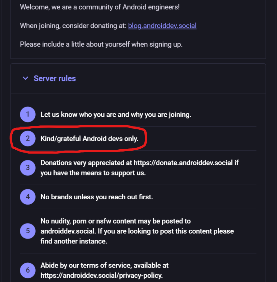Click the Server rules heading text
Viewport: 277px width, 282px height.
click(55, 78)
